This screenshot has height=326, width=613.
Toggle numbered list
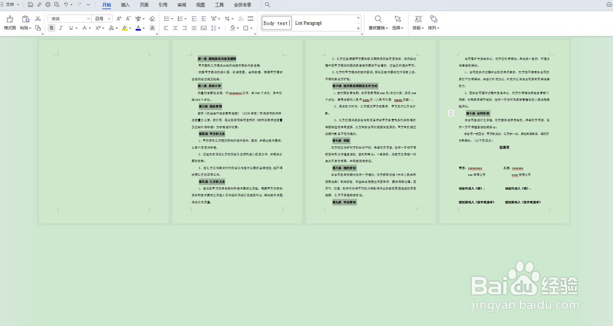pos(180,18)
